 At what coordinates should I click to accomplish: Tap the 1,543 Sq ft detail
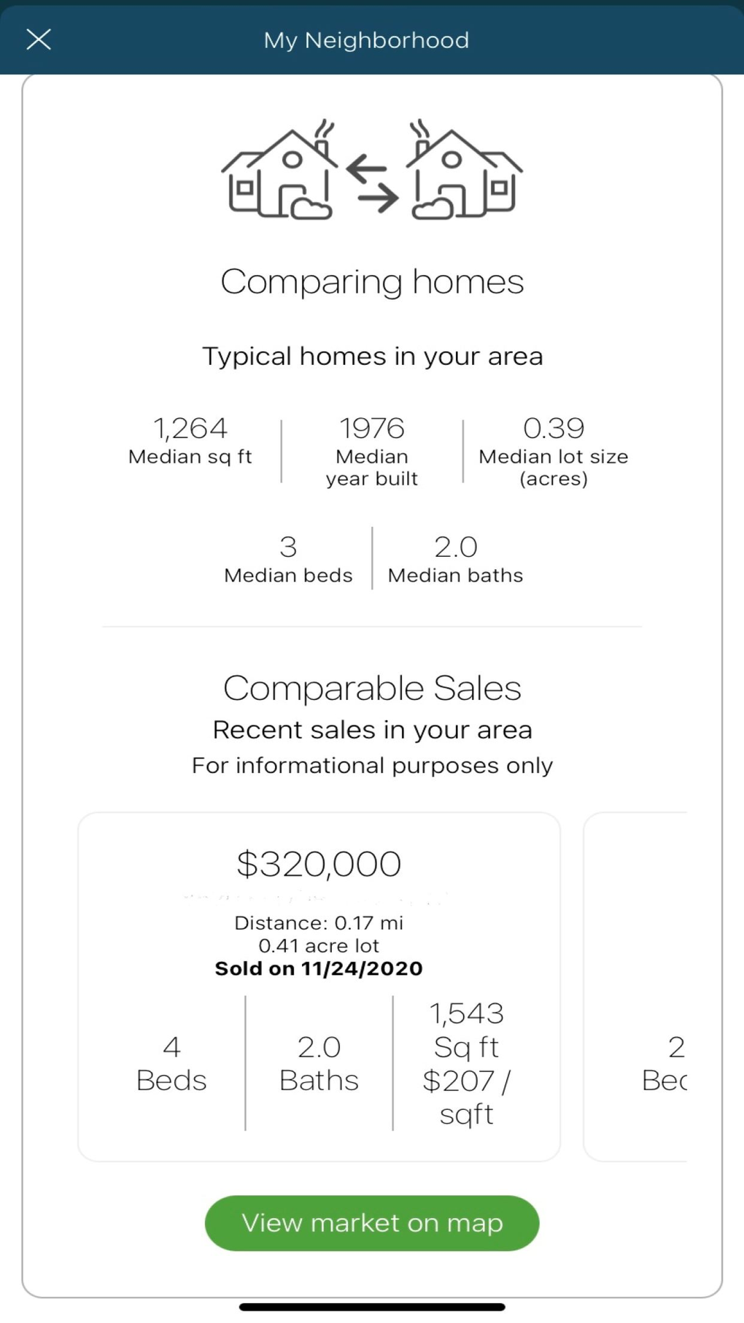467,1030
